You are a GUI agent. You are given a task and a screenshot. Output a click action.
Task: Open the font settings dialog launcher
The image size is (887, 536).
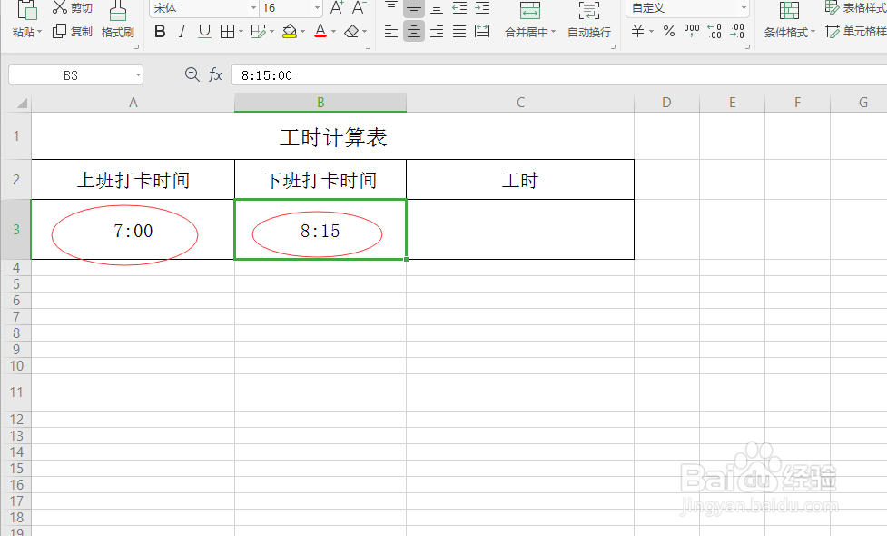(369, 47)
